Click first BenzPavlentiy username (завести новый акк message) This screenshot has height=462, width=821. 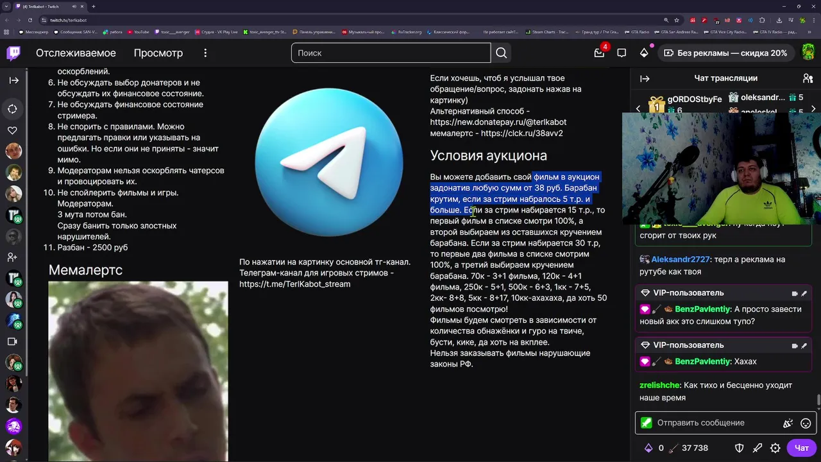point(702,309)
